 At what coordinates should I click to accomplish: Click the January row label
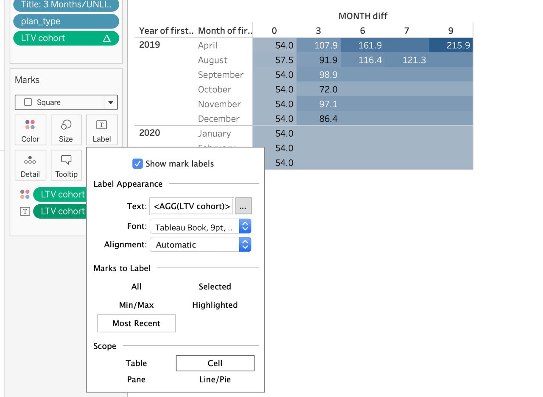[x=215, y=134]
